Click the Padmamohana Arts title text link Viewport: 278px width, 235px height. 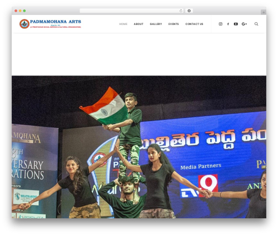pyautogui.click(x=56, y=22)
